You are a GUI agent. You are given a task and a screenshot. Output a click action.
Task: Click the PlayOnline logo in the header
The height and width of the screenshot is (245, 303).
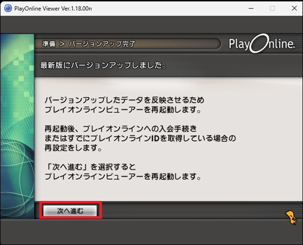(262, 44)
